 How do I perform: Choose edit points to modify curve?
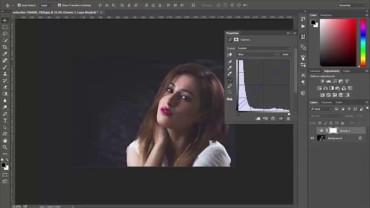point(230,80)
